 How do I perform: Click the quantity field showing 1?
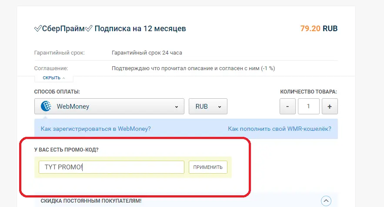(x=309, y=106)
